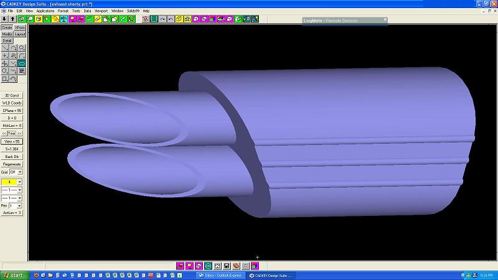Click the CADKEY Design Suite taskbar button
This screenshot has width=498, height=280.
coord(271,275)
